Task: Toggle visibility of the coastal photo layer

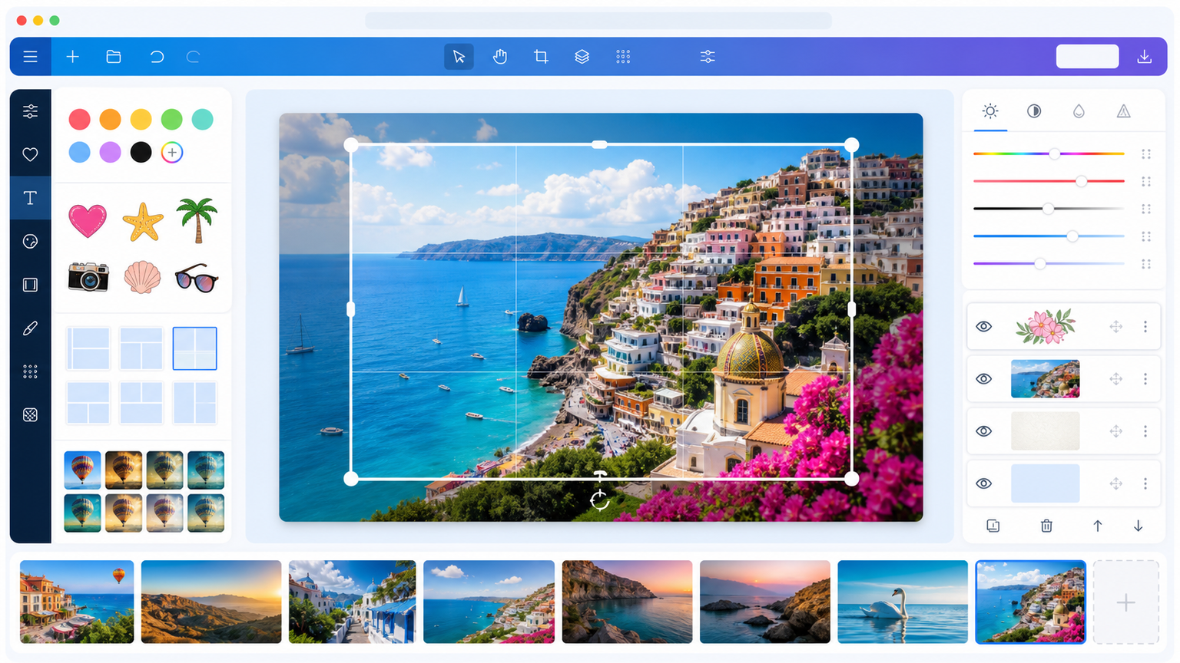Action: click(x=984, y=379)
